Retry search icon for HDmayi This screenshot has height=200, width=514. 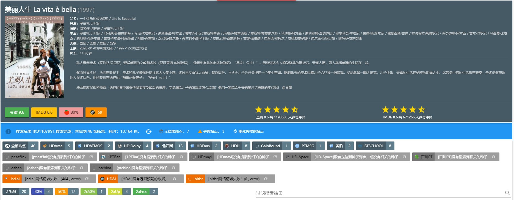click(x=275, y=157)
